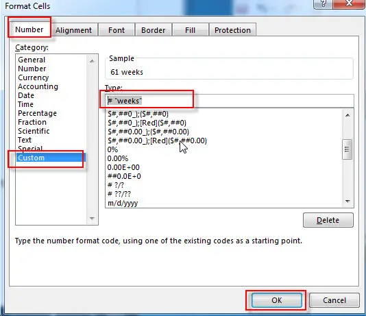Open the Font tab
366x316 pixels.
point(117,30)
